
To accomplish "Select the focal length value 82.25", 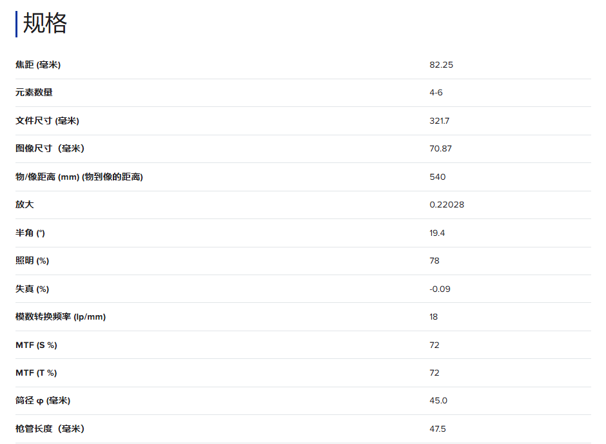I will (x=441, y=64).
